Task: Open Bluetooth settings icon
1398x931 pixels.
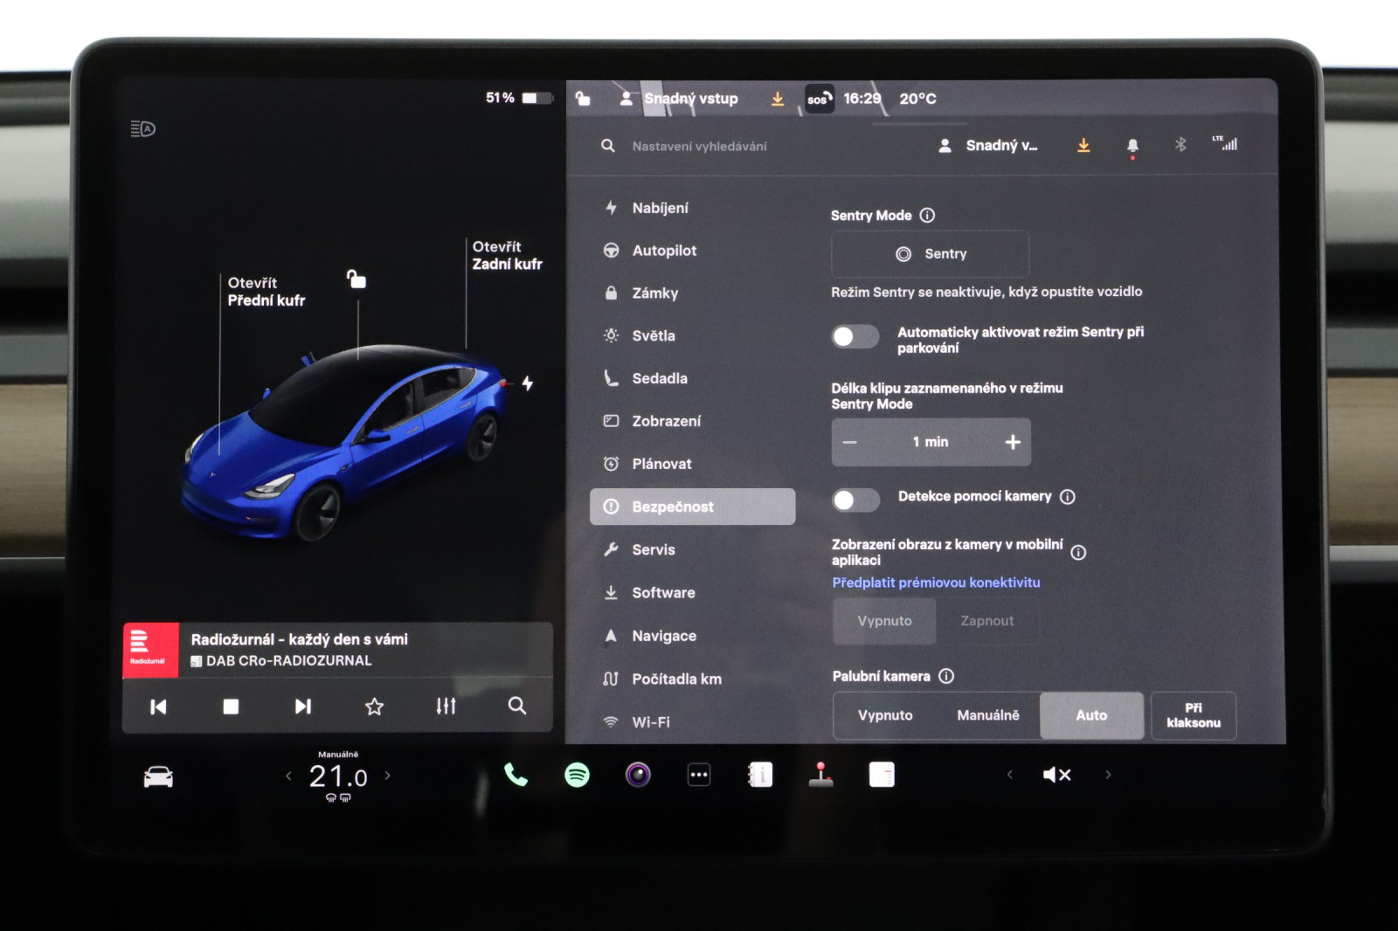Action: pos(1180,145)
